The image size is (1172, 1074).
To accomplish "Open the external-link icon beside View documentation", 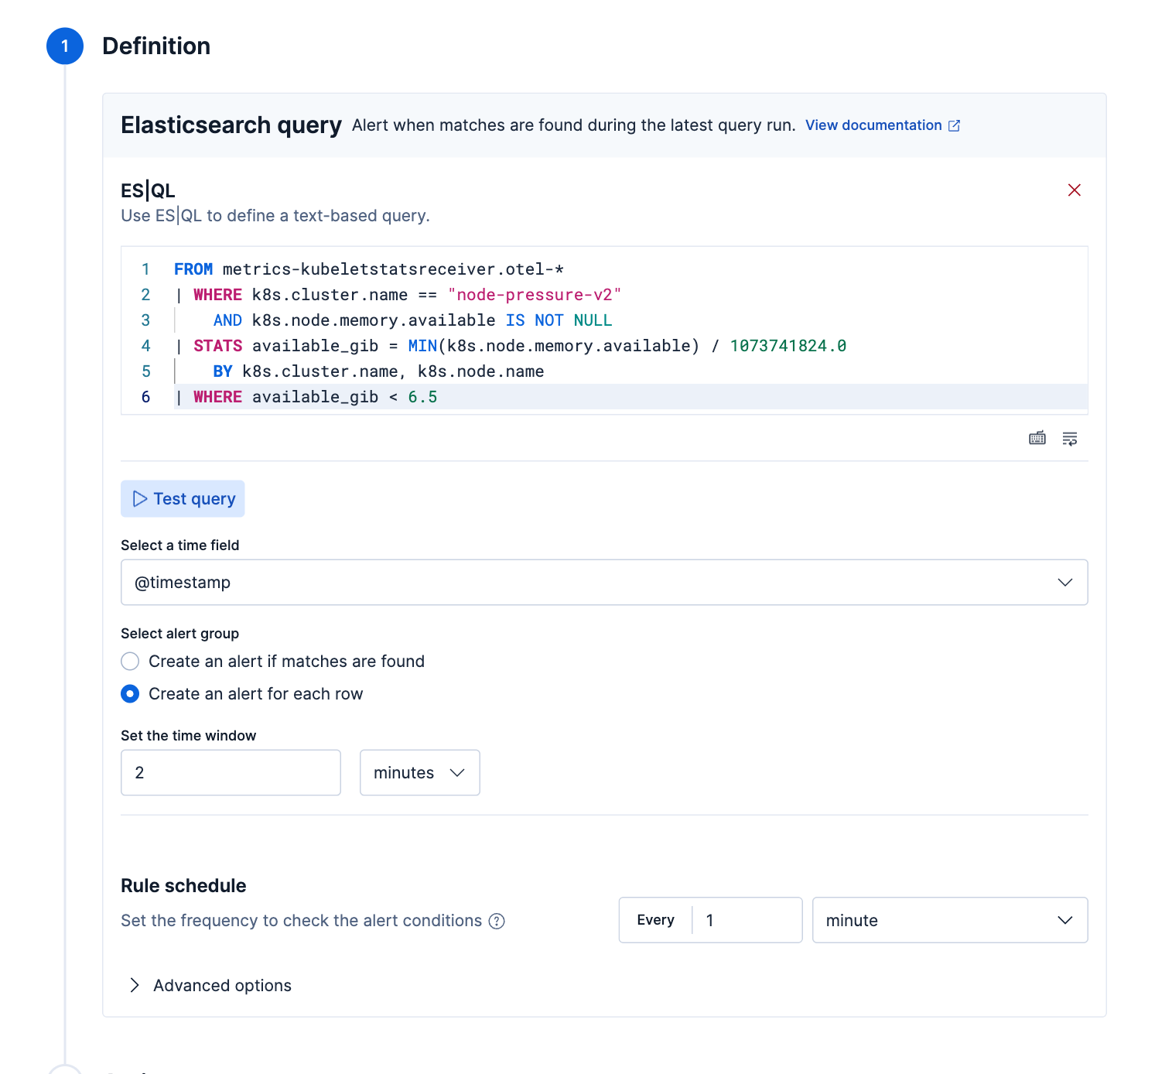I will pos(955,125).
